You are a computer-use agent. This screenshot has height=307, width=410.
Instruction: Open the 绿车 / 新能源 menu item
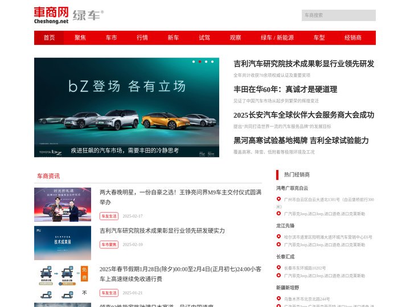click(x=277, y=38)
